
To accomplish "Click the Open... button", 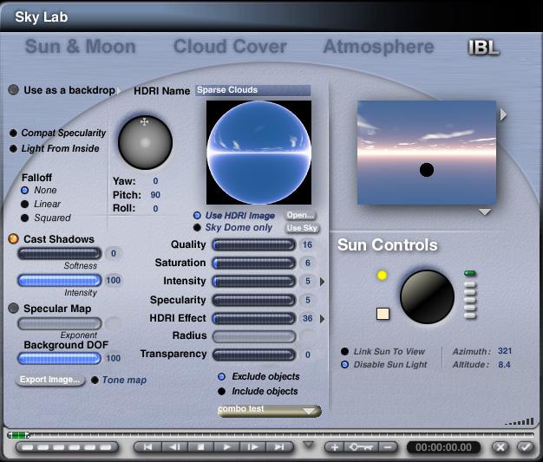I will [x=301, y=215].
